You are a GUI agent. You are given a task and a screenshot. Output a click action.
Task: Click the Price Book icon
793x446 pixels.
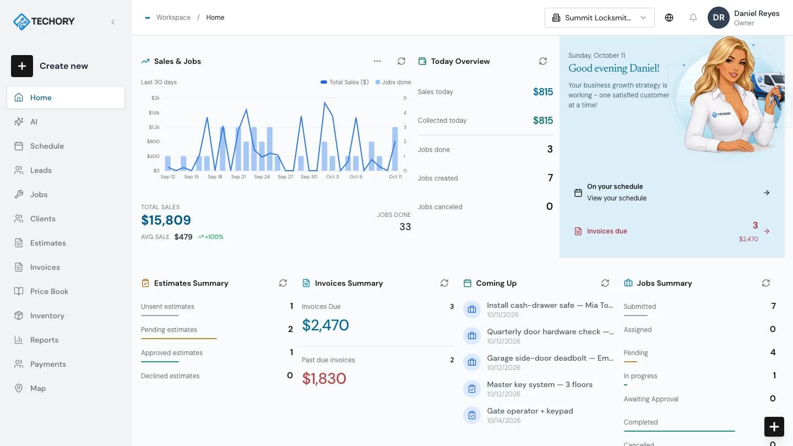[19, 291]
